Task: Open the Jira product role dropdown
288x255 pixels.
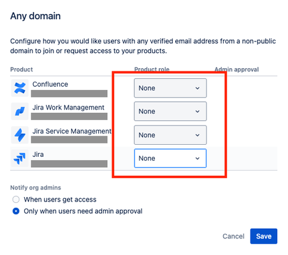Action: pos(170,158)
